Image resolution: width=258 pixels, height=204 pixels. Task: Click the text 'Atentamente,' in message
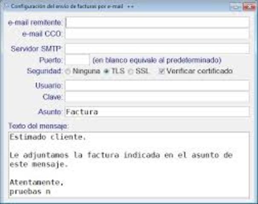point(37,182)
